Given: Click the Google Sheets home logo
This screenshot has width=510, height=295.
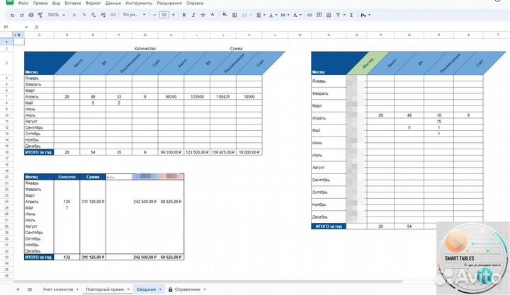Looking at the screenshot, I should click(10, 2).
